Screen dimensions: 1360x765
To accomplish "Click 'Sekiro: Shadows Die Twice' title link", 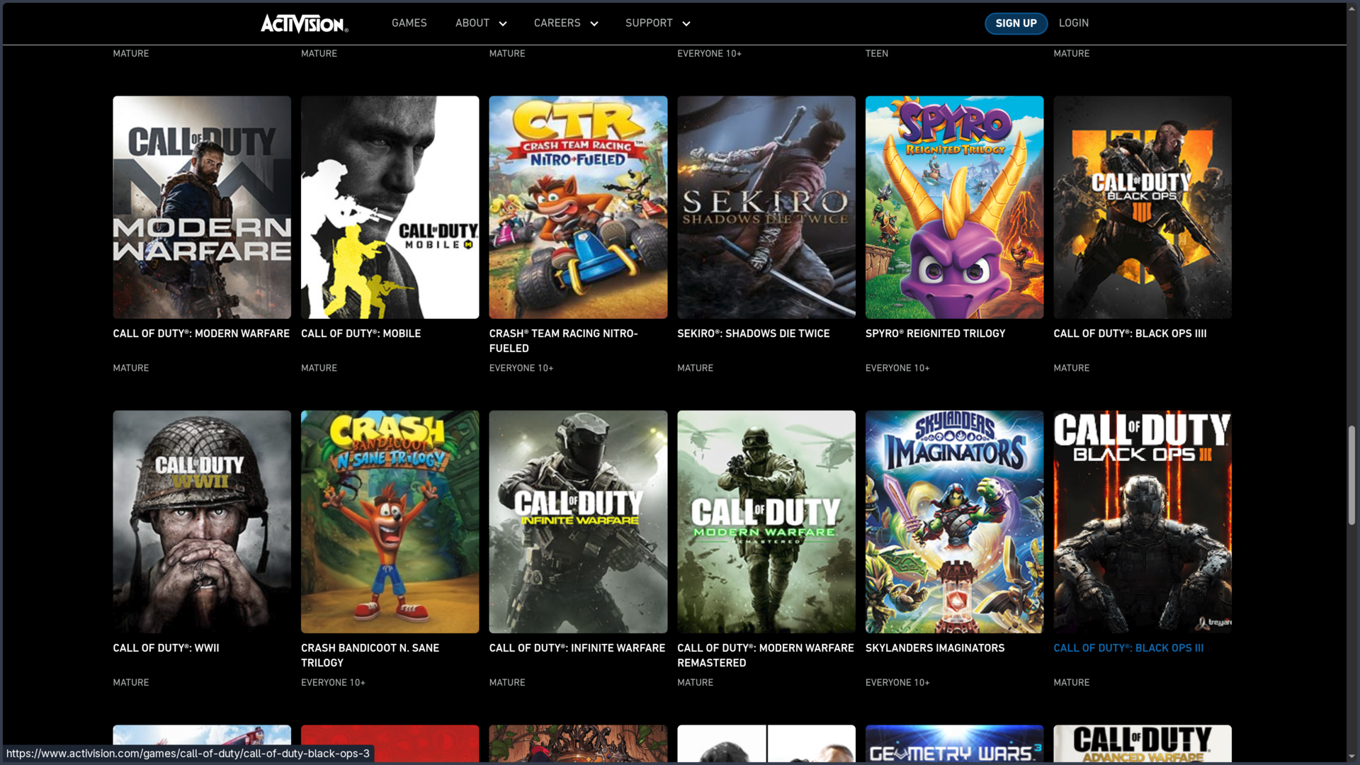I will 753,334.
